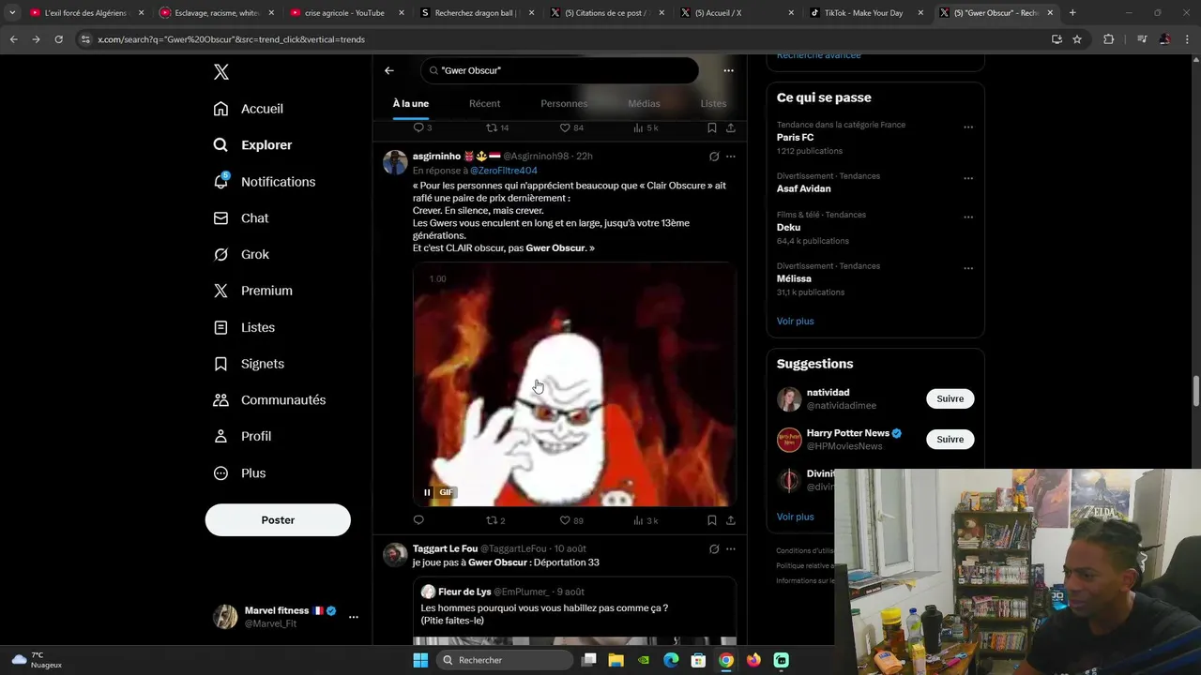1201x675 pixels.
Task: Open more options on asgirninho post
Action: pyautogui.click(x=731, y=157)
